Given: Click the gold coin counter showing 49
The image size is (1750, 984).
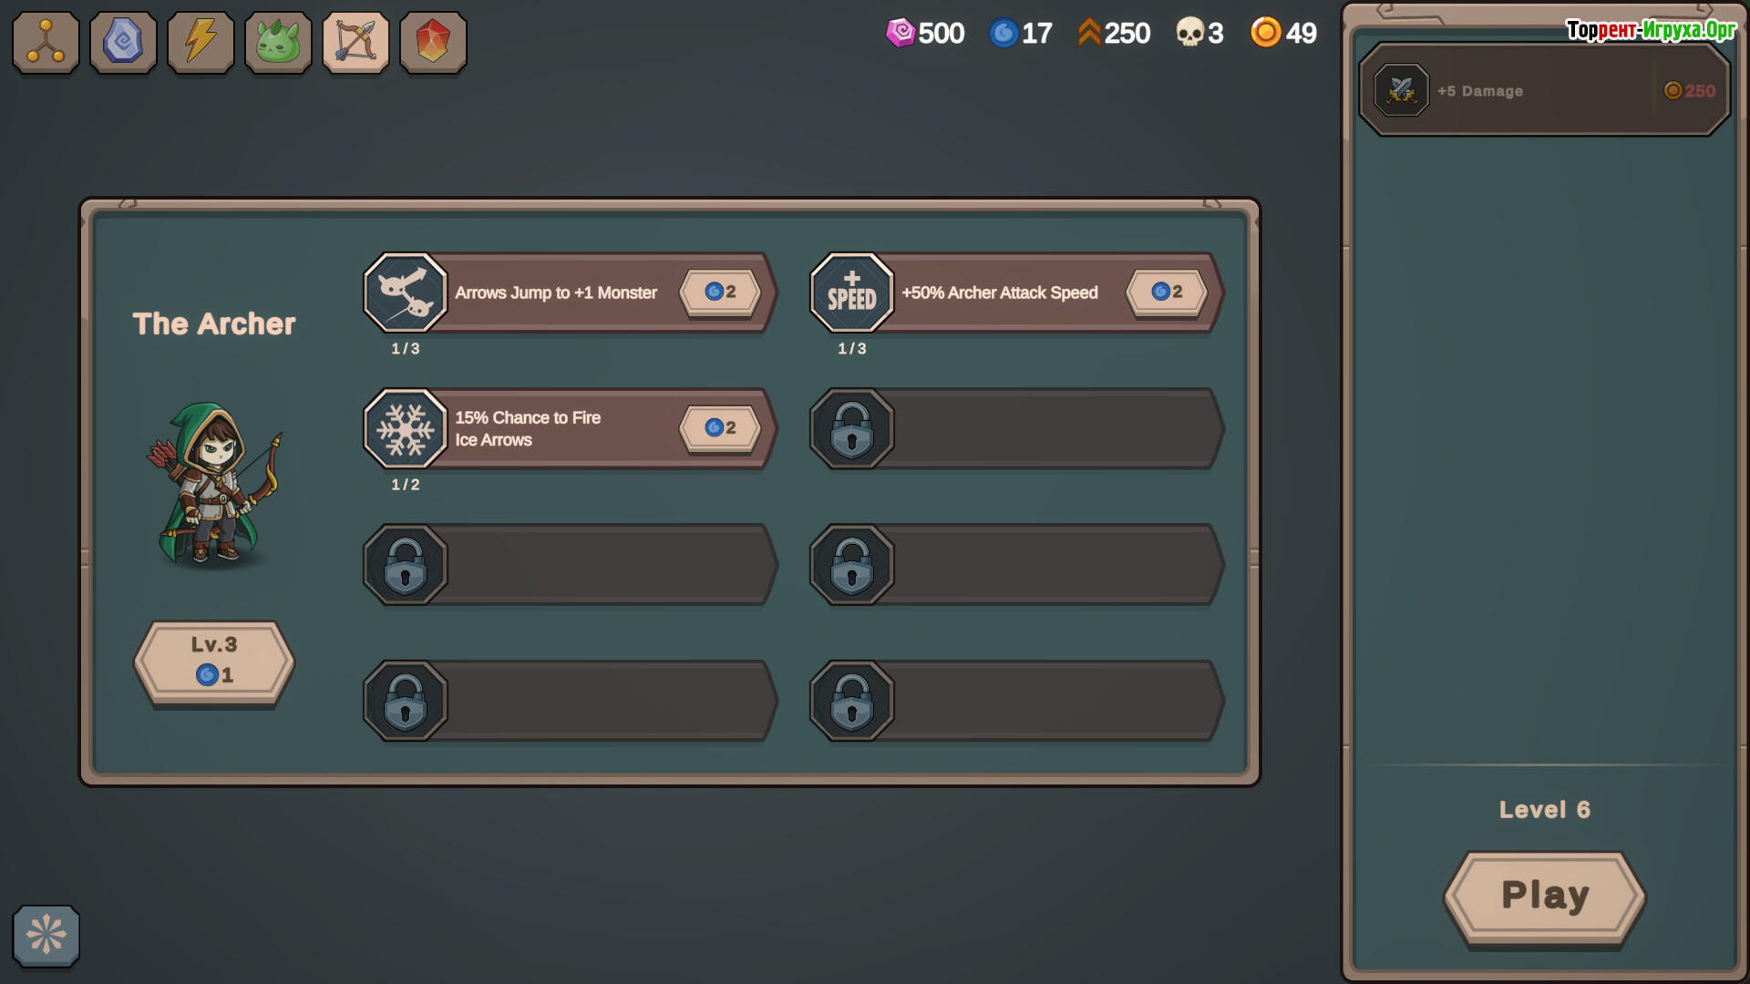Looking at the screenshot, I should (x=1283, y=33).
